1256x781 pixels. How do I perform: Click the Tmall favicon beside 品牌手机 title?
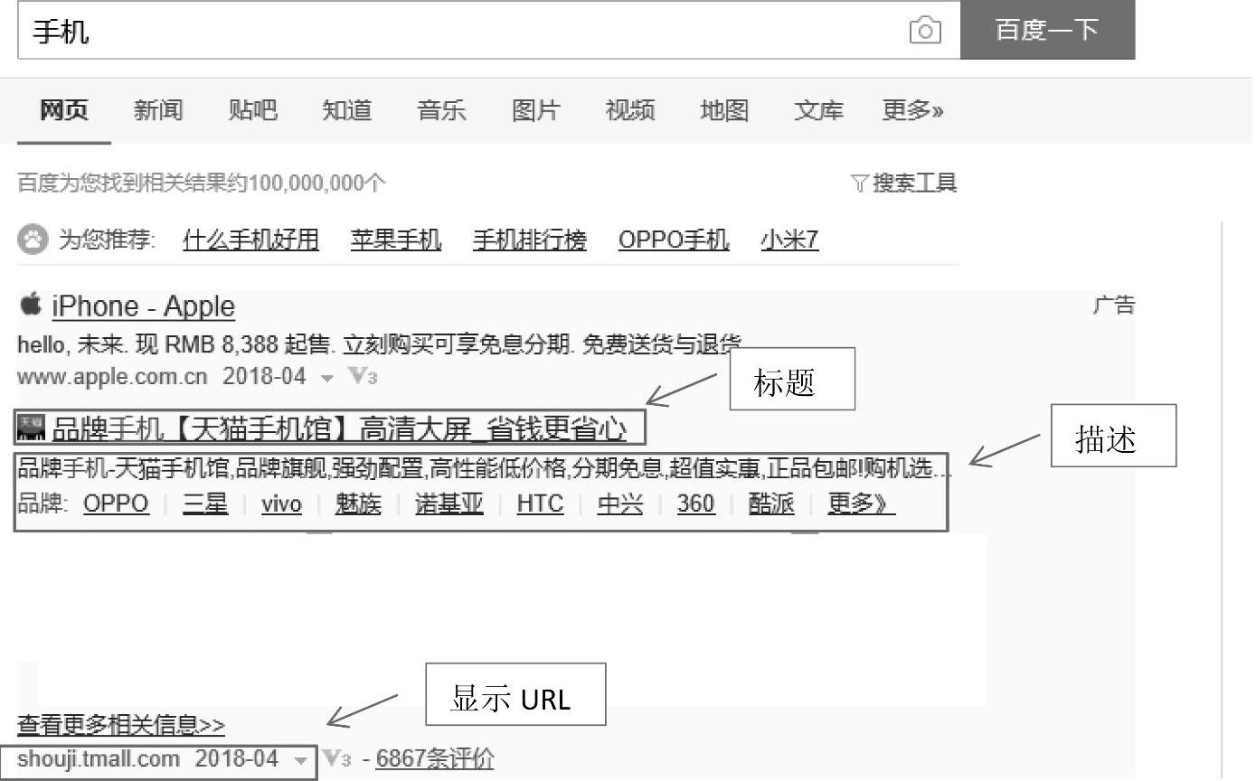click(31, 428)
